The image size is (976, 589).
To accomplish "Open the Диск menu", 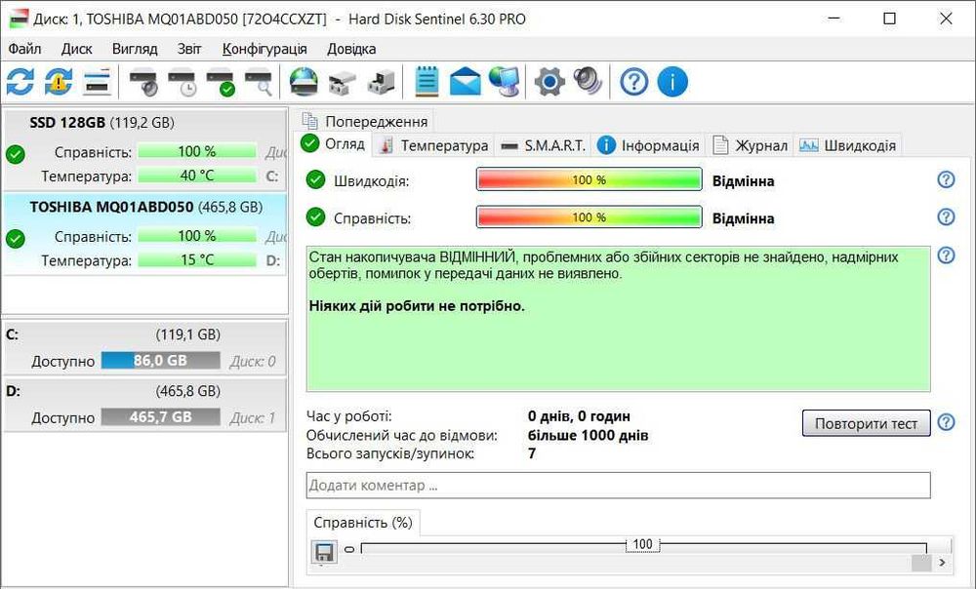I will click(x=76, y=49).
